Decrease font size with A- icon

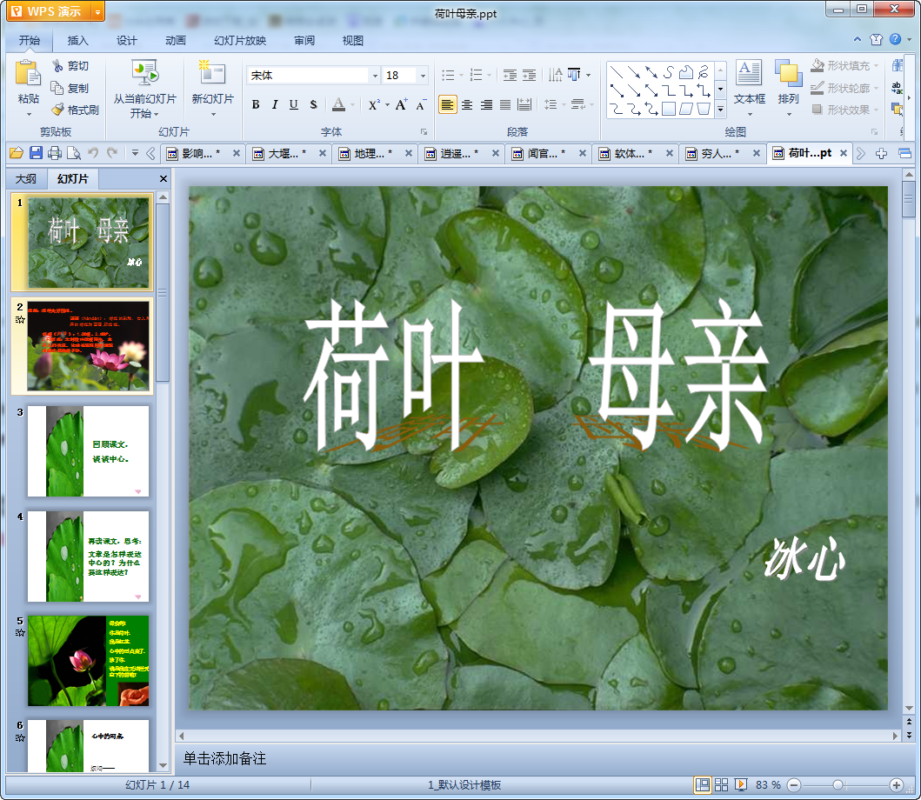[x=421, y=105]
